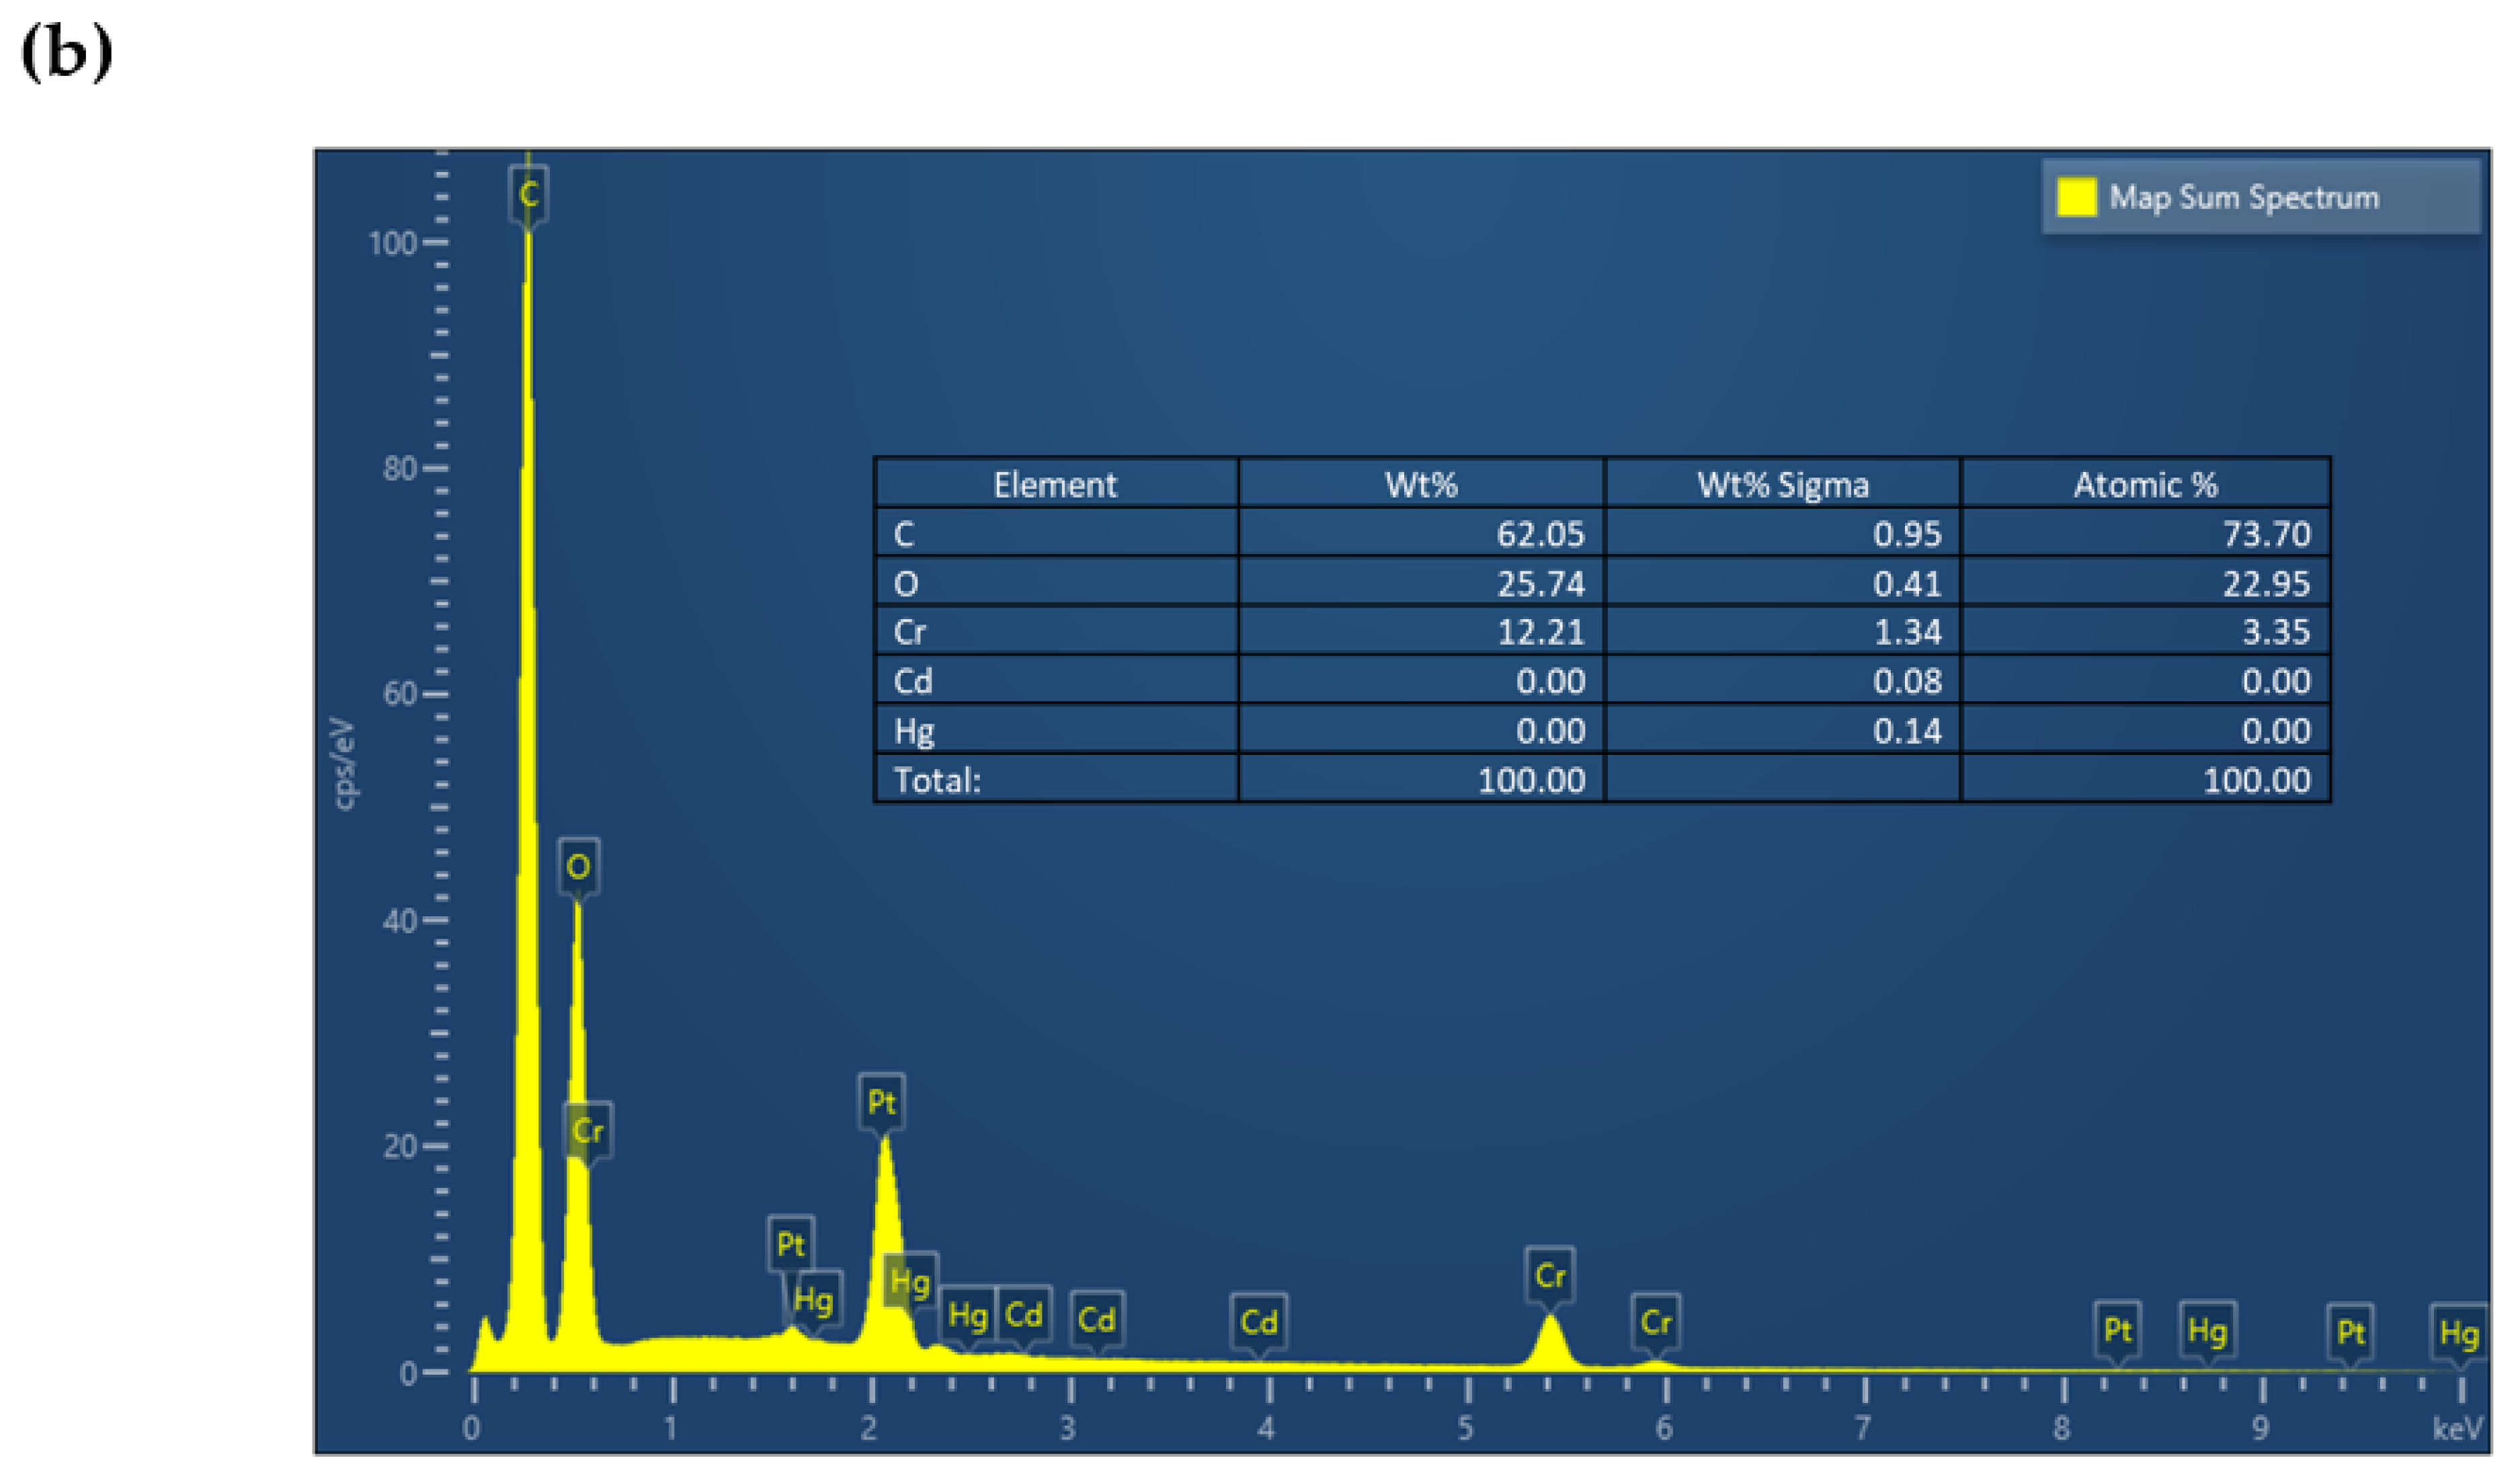The image size is (2520, 1481).
Task: Select the Cd label near 4 keV
Action: click(x=1258, y=1322)
